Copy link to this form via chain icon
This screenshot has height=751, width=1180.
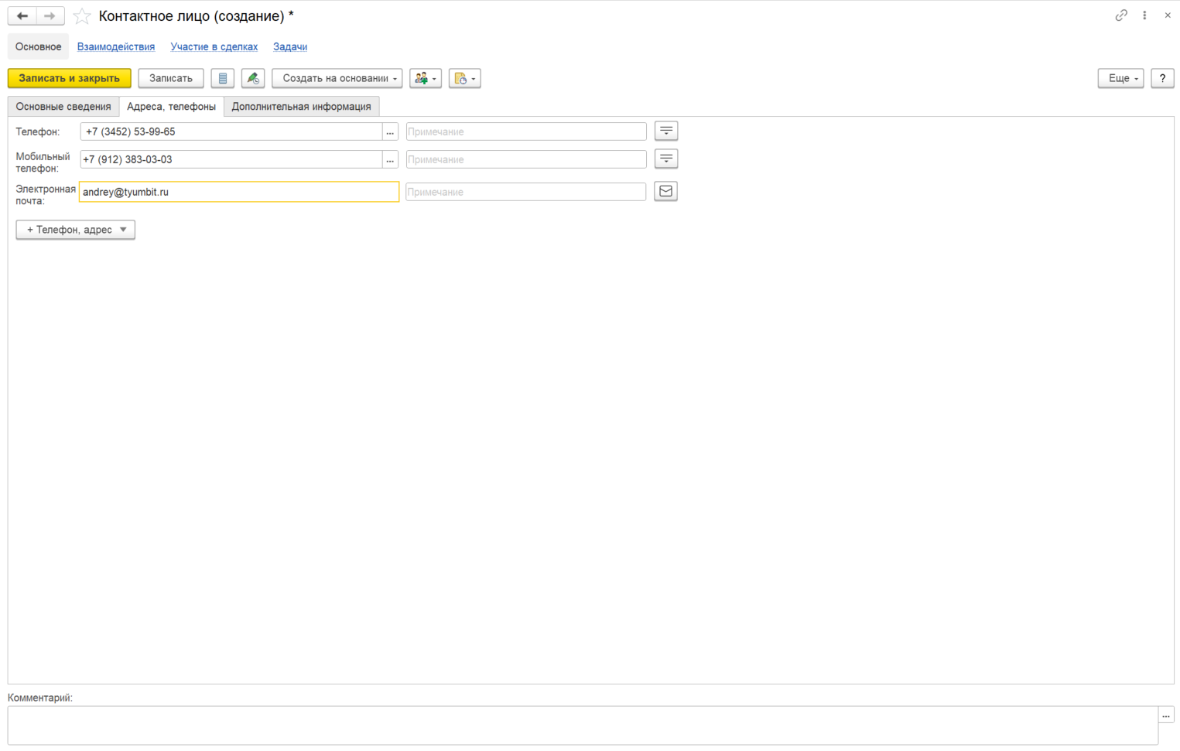1120,15
